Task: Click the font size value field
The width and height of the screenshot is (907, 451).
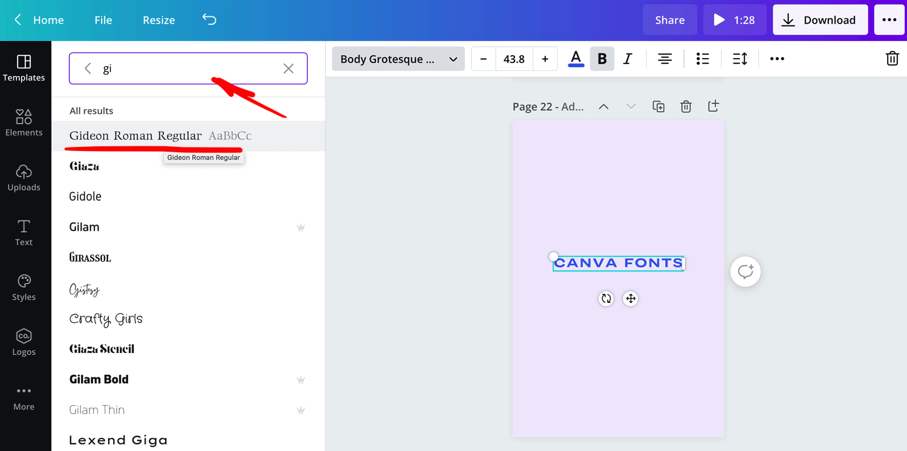Action: pyautogui.click(x=514, y=59)
